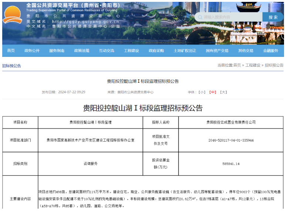
Task: Set font size to 大
Action: pos(223,92)
